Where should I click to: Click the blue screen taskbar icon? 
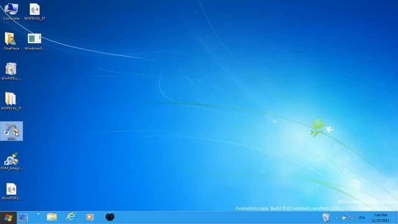click(23, 217)
